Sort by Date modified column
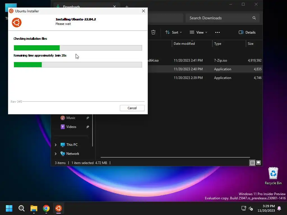Screen dimensions: 287x215 (x=192, y=43)
